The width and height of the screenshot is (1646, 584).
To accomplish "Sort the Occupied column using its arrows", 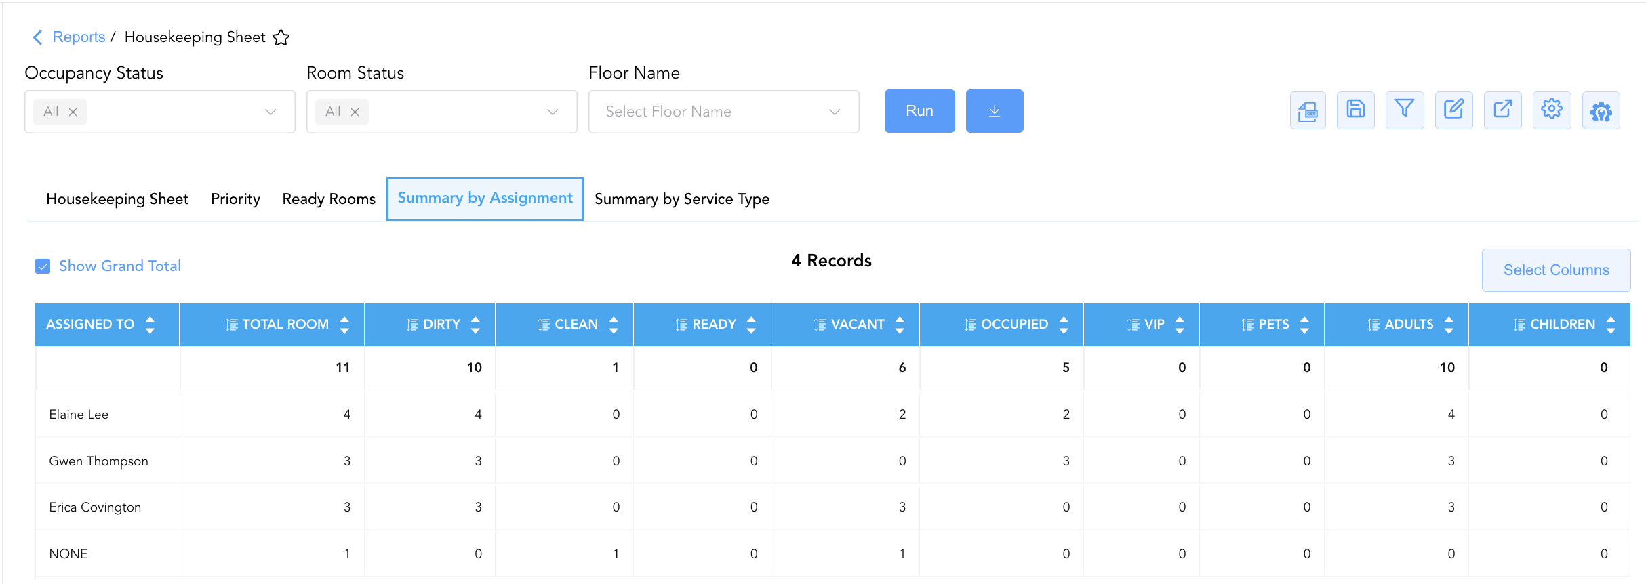I will pyautogui.click(x=1064, y=325).
